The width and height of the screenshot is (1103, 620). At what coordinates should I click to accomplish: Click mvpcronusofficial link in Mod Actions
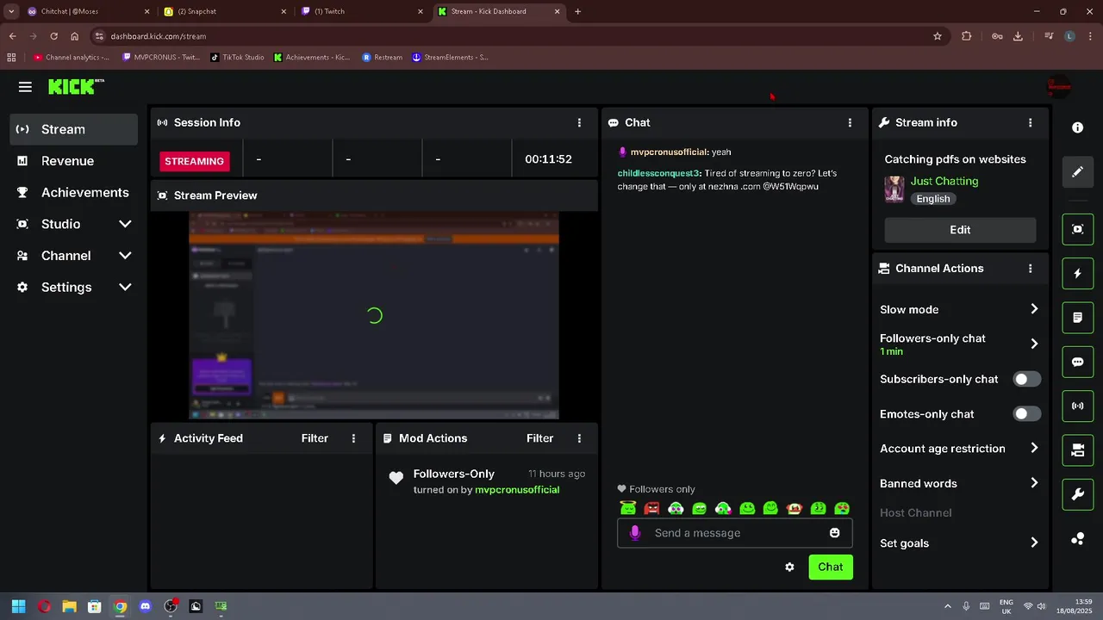[x=517, y=490]
